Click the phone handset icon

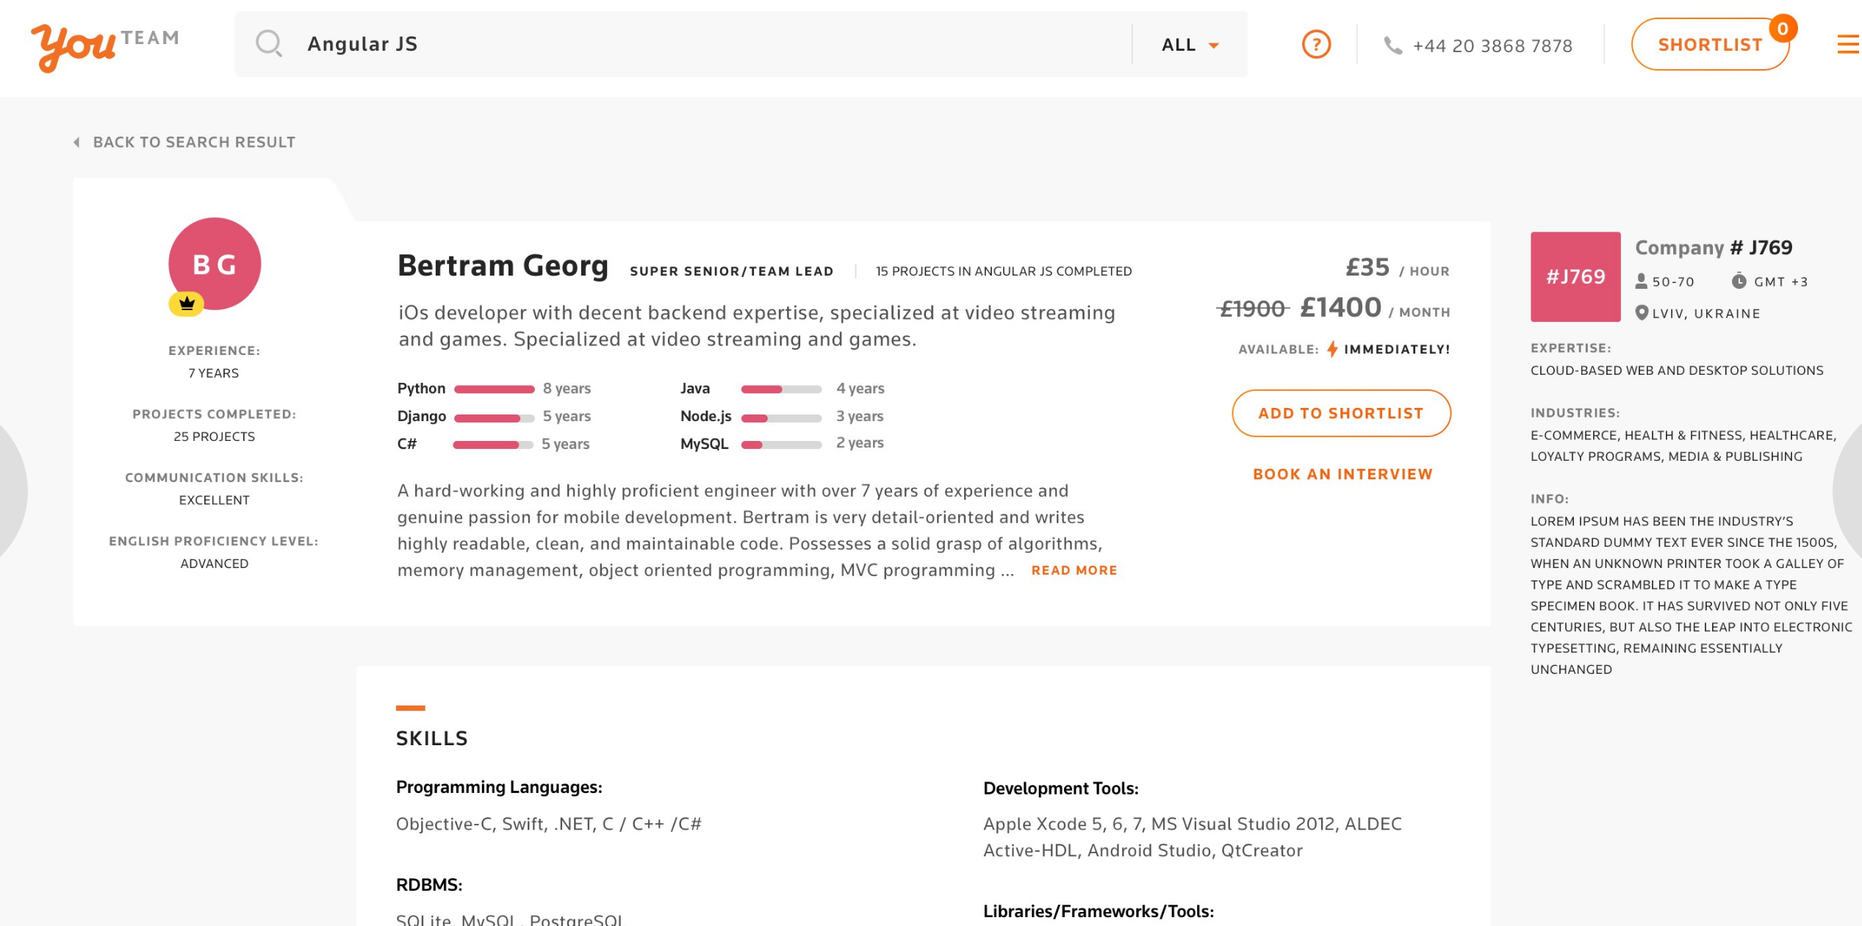pyautogui.click(x=1392, y=46)
